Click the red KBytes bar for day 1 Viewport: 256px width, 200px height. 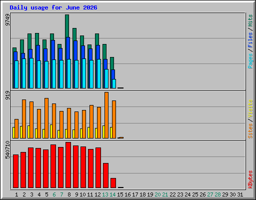pos(15,171)
